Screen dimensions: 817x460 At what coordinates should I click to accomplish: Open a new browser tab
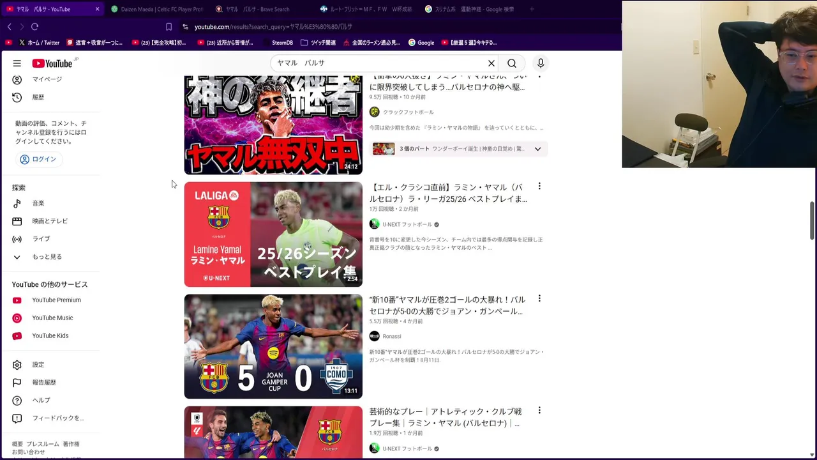[x=531, y=9]
